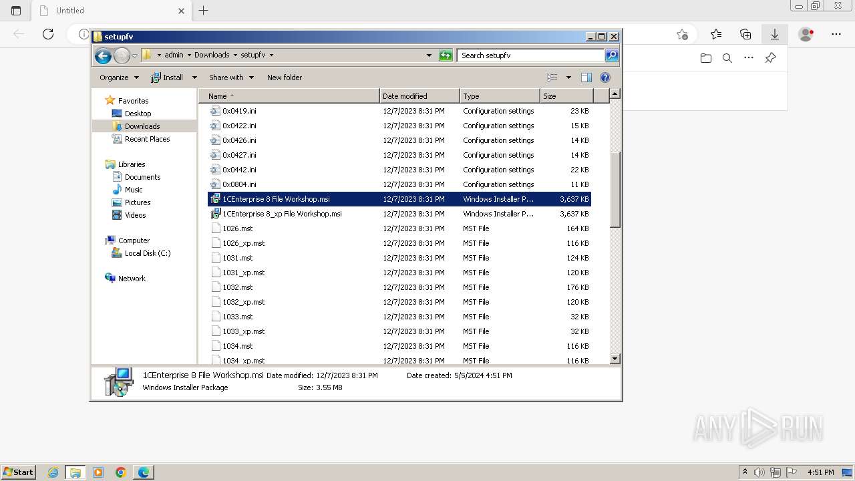This screenshot has width=855, height=481.
Task: Open recent pages dropdown beside Forward arrow
Action: (x=135, y=56)
